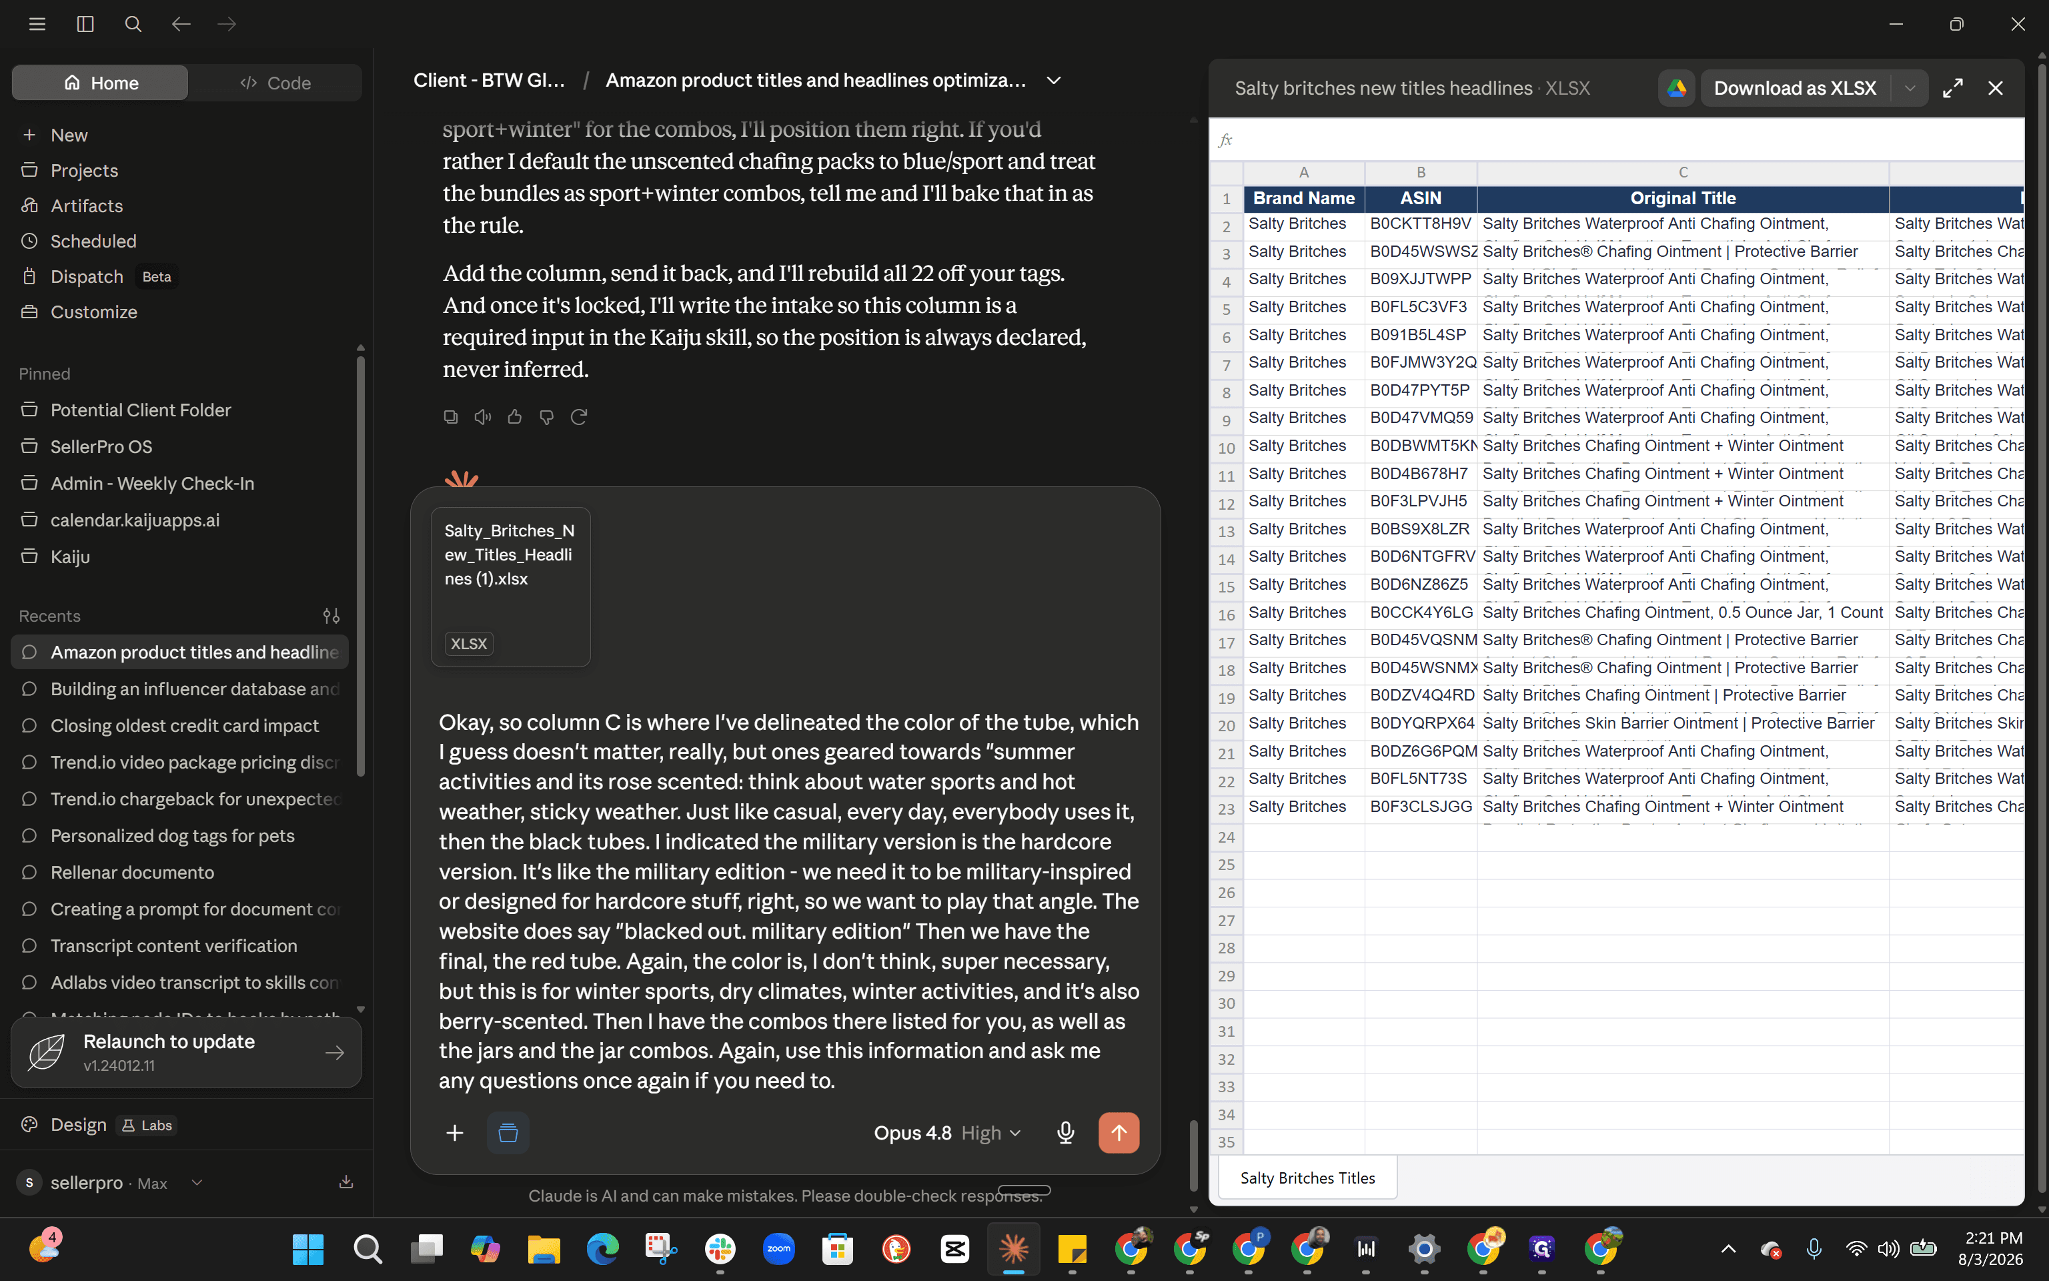
Task: Select the Salty Britches Titles sheet tab
Action: pyautogui.click(x=1307, y=1178)
